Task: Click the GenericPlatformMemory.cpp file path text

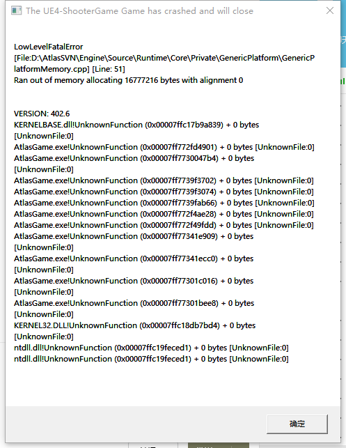Action: pyautogui.click(x=164, y=63)
